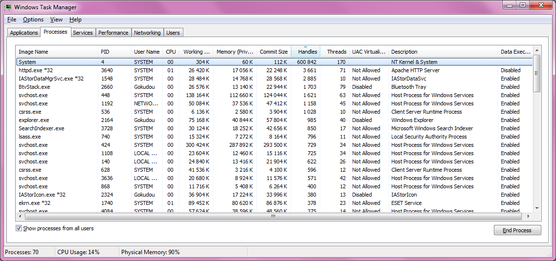Select svchost.exe with PID 424

(x=274, y=145)
